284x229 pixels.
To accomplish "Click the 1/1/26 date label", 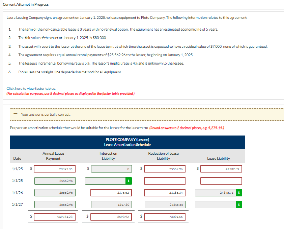I will coord(18,193).
